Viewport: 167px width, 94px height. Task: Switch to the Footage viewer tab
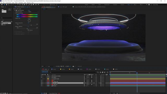coord(90,7)
